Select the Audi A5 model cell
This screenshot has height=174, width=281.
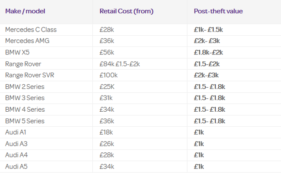(15, 167)
